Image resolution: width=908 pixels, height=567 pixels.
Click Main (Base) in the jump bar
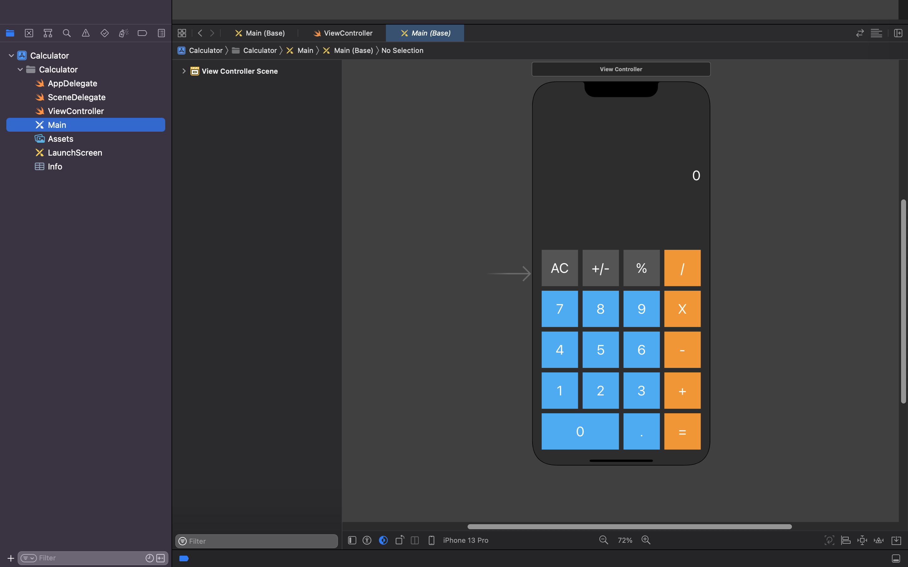click(353, 50)
